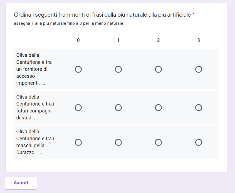The image size is (235, 193).
Task: Click the Avanti button
Action: coord(21,183)
